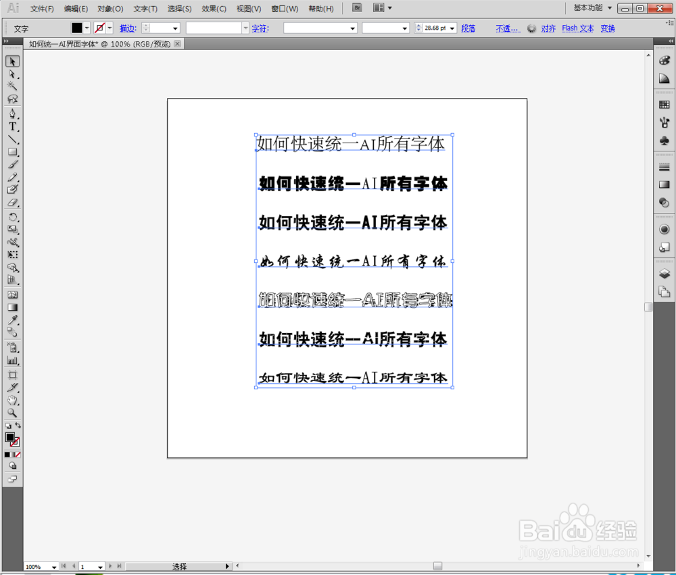This screenshot has width=676, height=575.
Task: Select the Eraser tool
Action: point(12,203)
